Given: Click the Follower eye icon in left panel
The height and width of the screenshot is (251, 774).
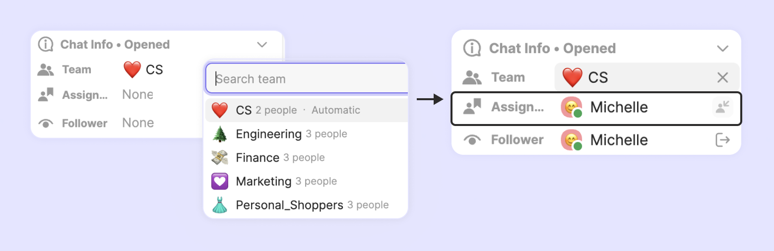Looking at the screenshot, I should [x=46, y=124].
